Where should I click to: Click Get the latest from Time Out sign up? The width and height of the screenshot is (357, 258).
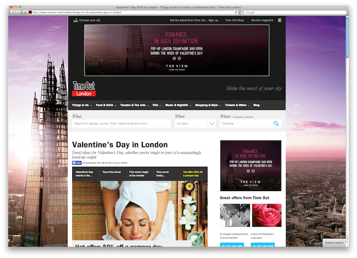[194, 20]
